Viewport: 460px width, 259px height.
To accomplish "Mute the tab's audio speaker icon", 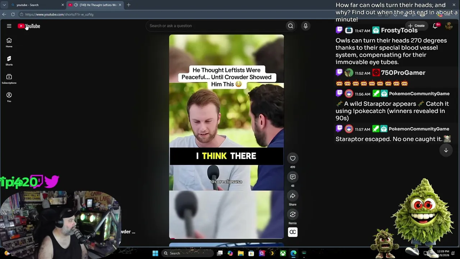I will click(x=76, y=5).
